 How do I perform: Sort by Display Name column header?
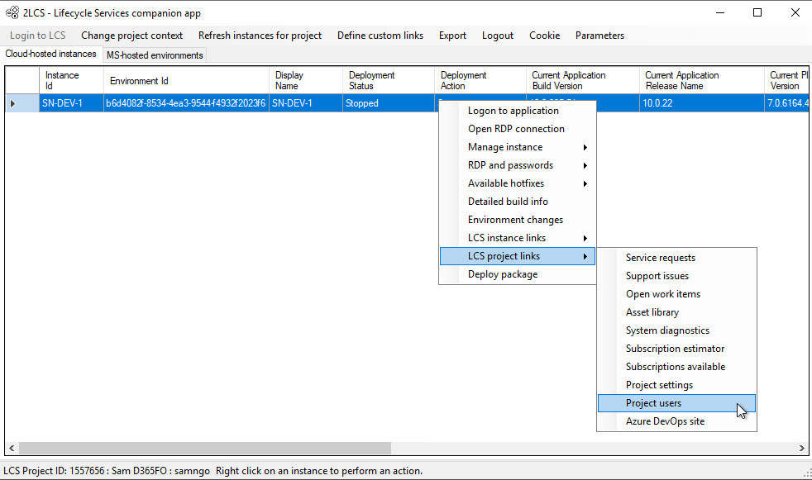tap(306, 80)
